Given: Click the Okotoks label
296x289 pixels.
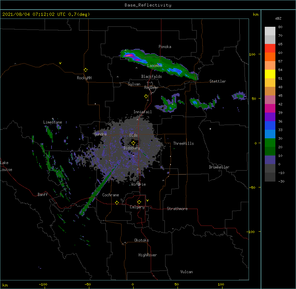Looking at the screenshot, I should click(x=141, y=240).
